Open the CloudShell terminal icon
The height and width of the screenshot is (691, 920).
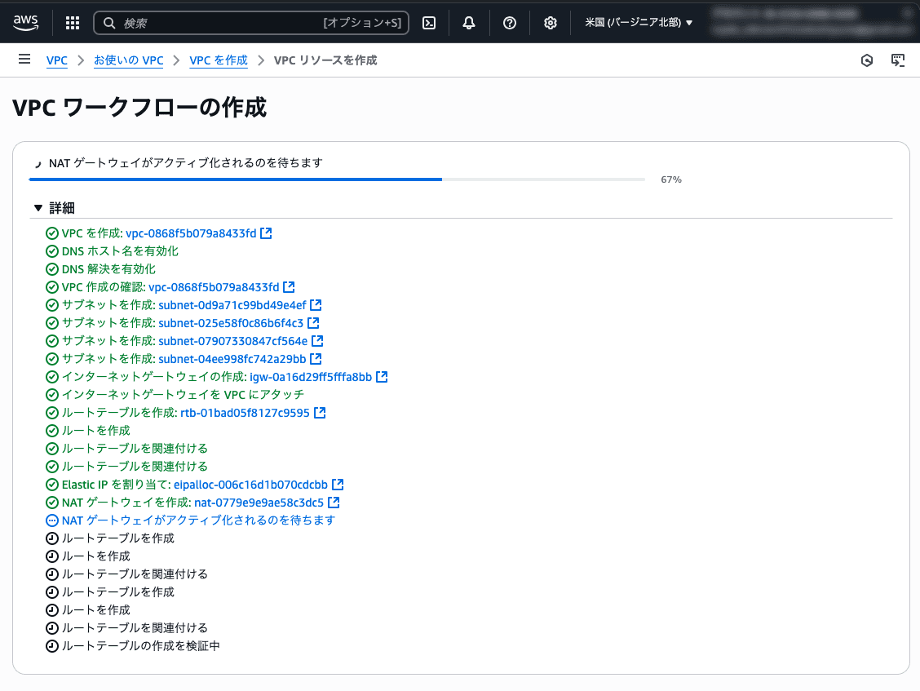pyautogui.click(x=428, y=22)
